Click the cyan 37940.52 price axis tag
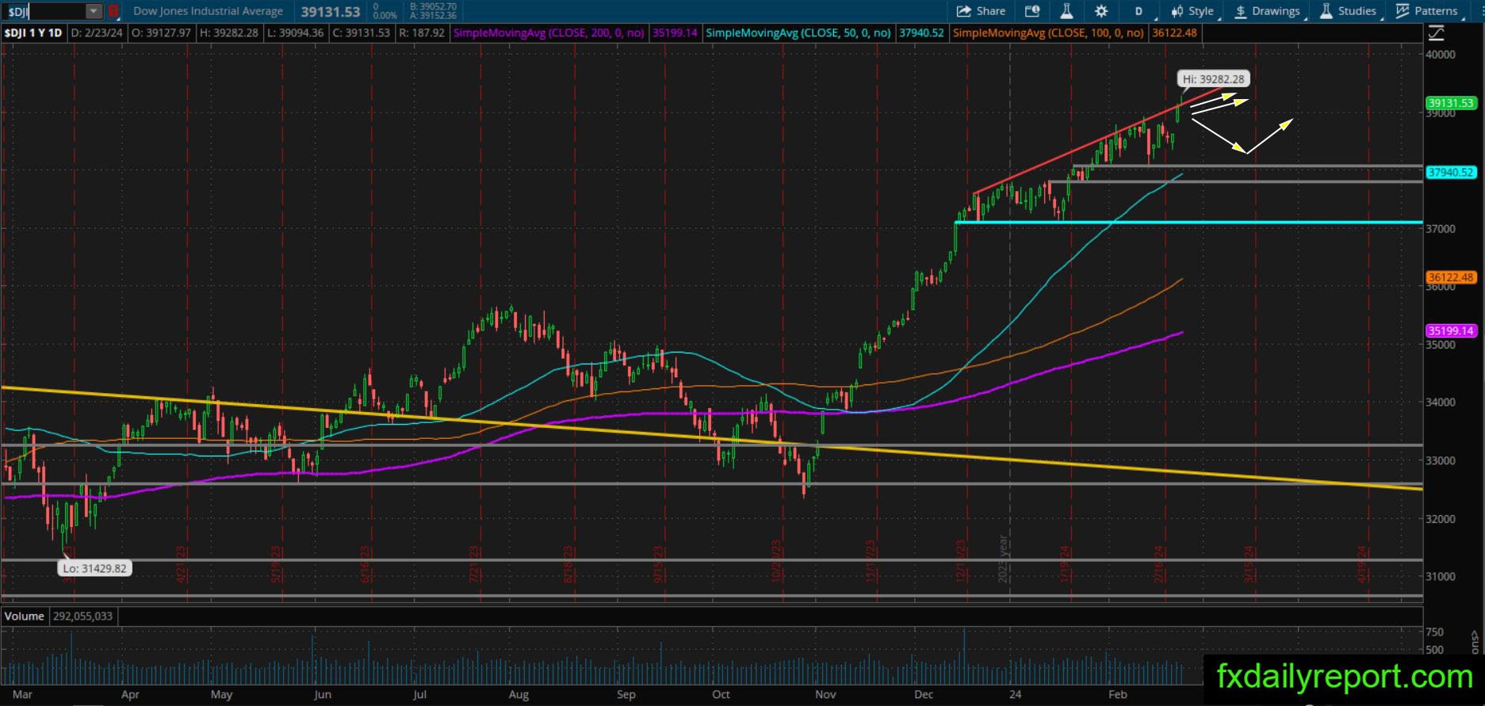 (x=1450, y=172)
